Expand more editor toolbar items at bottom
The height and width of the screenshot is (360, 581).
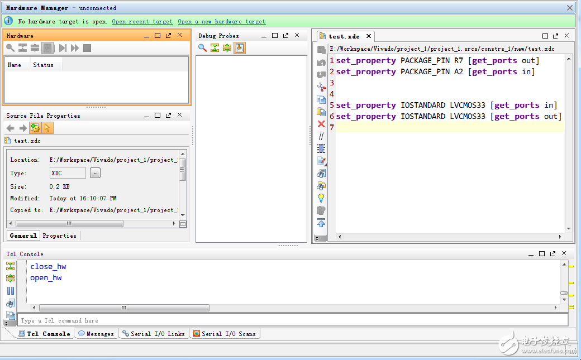pos(317,238)
